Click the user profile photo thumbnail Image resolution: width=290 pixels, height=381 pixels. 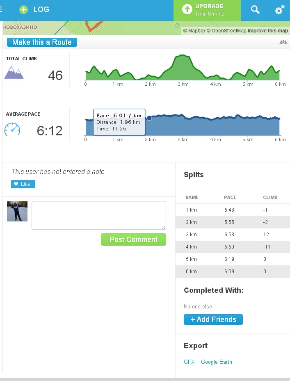[17, 211]
